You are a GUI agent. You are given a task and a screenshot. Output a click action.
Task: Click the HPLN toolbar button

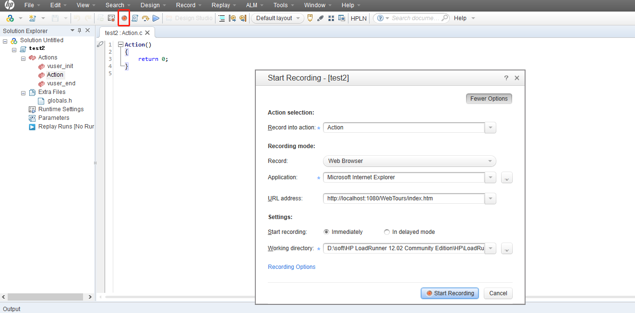pyautogui.click(x=359, y=18)
